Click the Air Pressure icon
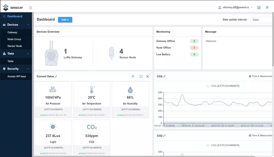Image resolution: width=274 pixels, height=157 pixels. [53, 89]
